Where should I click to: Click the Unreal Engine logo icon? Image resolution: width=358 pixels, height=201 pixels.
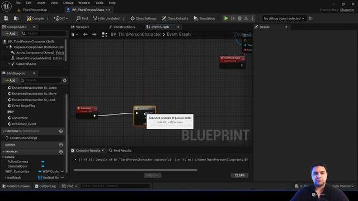pyautogui.click(x=6, y=6)
